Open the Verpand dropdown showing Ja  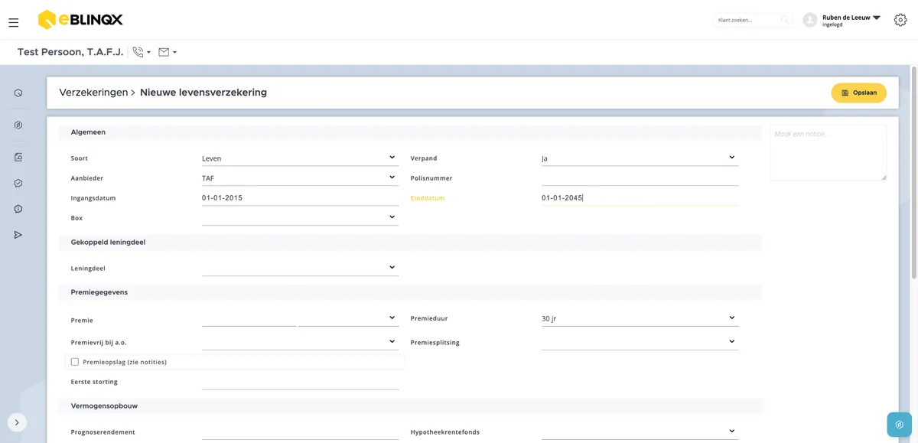pos(640,158)
